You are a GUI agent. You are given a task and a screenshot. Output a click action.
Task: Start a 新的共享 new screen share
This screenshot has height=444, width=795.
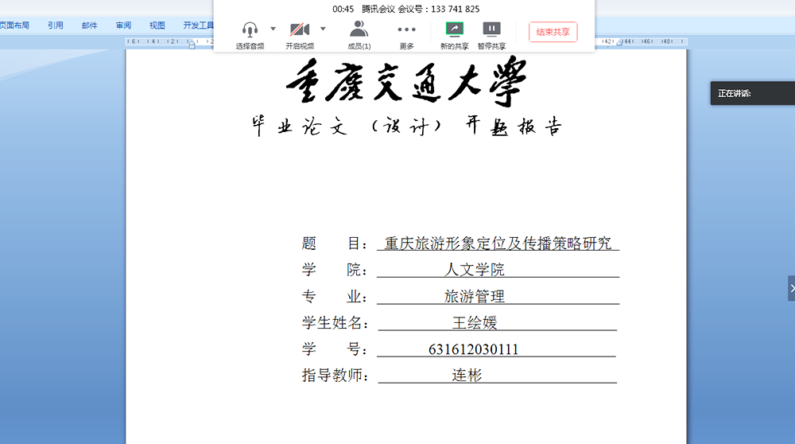(454, 30)
